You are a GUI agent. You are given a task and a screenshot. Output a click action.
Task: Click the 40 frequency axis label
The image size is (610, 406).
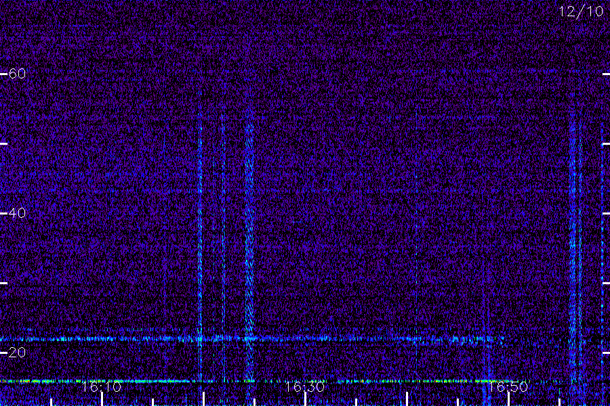[x=17, y=213]
